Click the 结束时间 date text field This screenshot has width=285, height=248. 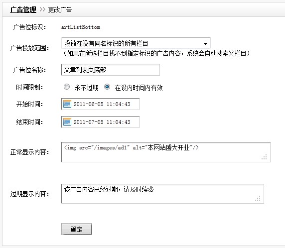point(100,122)
